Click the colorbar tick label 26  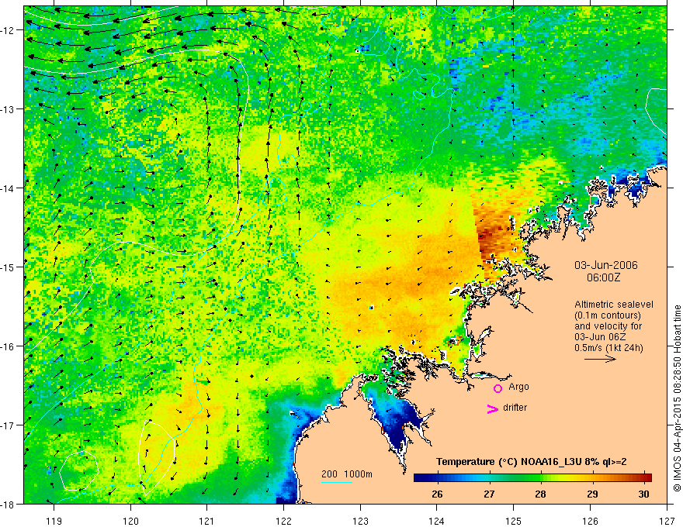[x=437, y=494]
